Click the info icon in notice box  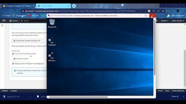[x=15, y=70]
